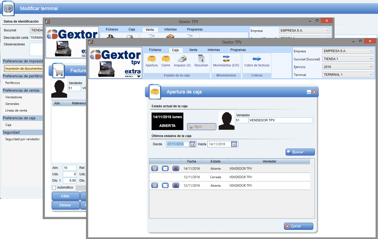
Task: Edit the 14/11/2016 Abierta cash entry
Action: (x=165, y=168)
